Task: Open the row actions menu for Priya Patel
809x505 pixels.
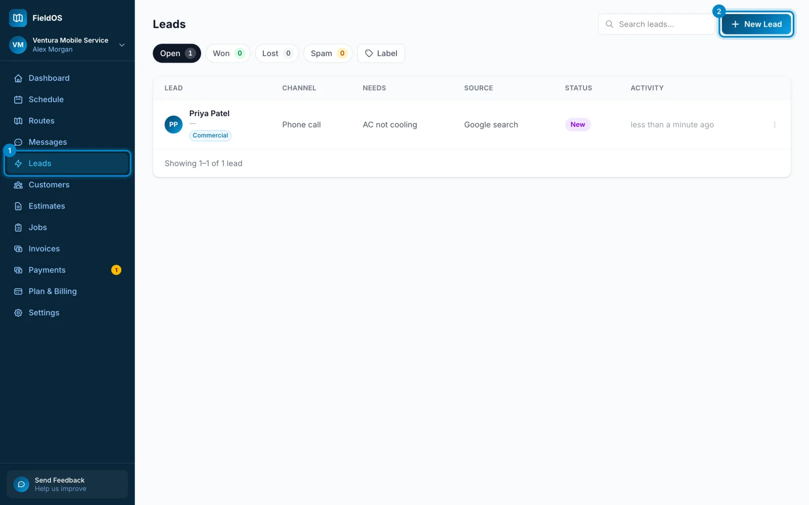Action: coord(775,125)
